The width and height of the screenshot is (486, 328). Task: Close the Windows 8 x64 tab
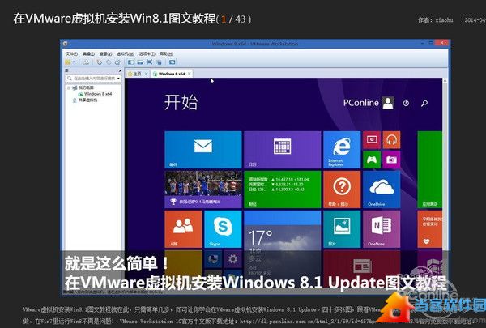[x=189, y=74]
